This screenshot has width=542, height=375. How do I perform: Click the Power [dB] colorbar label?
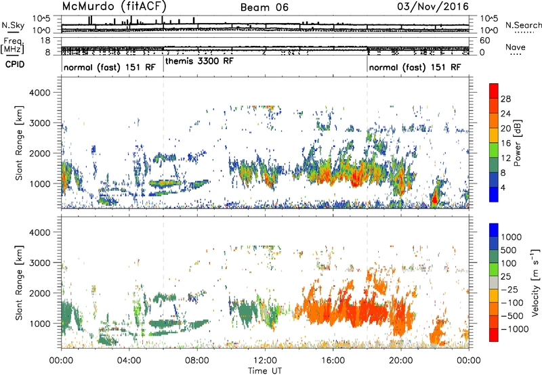tap(517, 143)
